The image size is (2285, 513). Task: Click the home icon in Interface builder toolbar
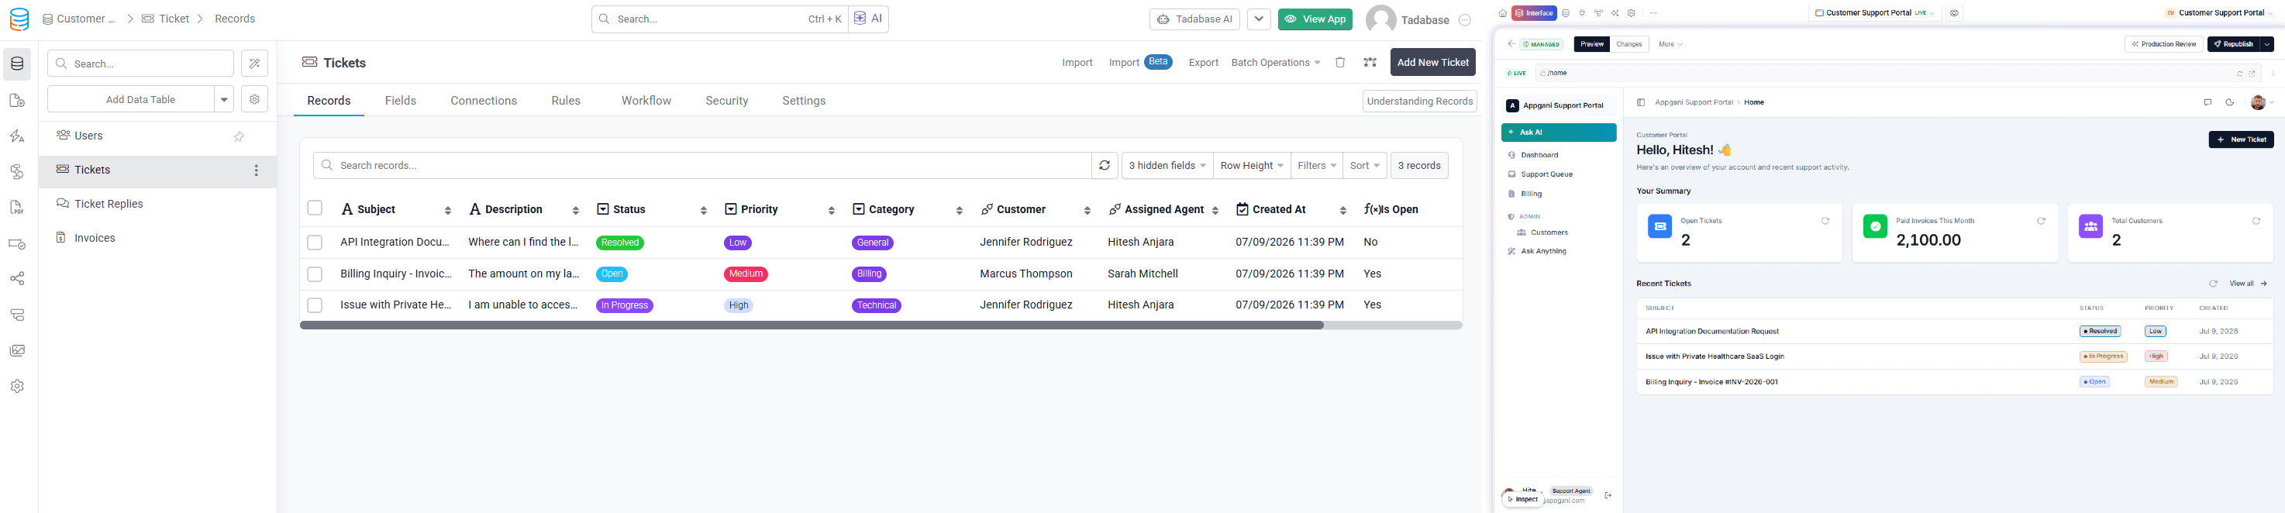pyautogui.click(x=1501, y=13)
